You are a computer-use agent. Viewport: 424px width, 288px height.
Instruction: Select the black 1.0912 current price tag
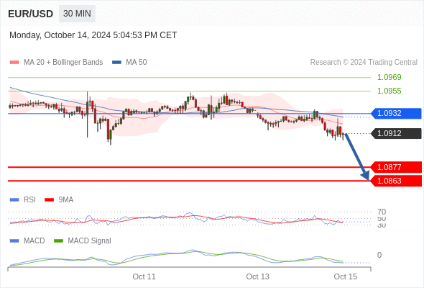coord(397,134)
